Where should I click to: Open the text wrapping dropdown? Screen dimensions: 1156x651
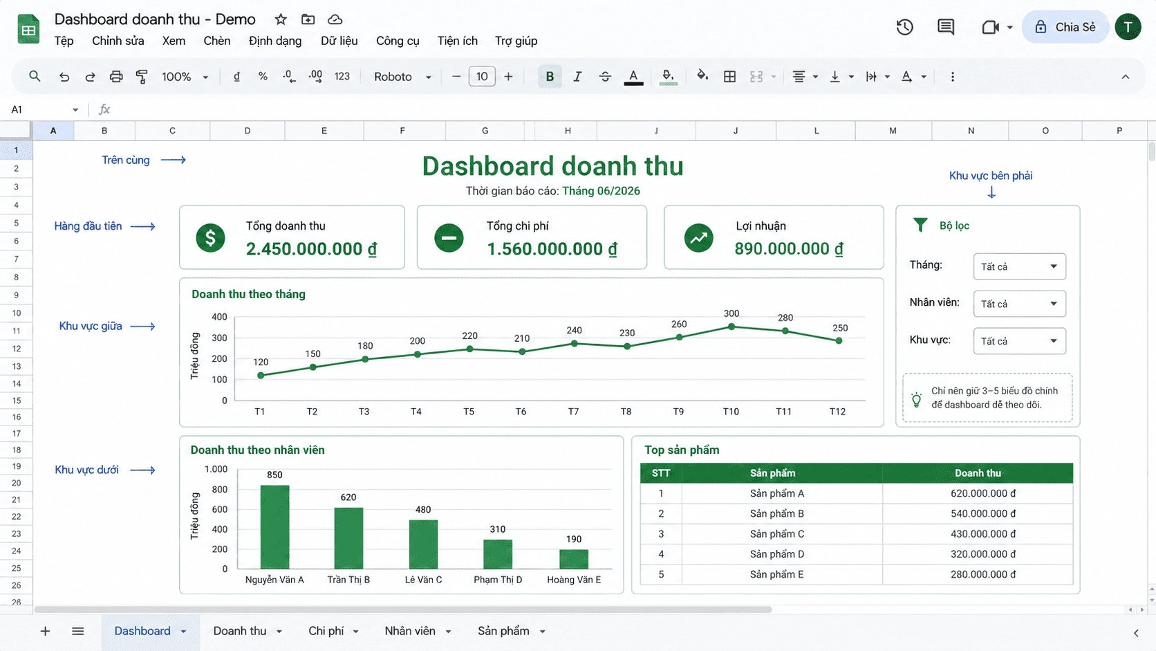point(877,77)
